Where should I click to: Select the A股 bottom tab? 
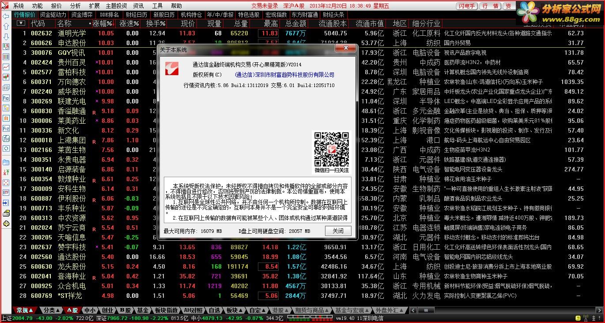pos(73,310)
